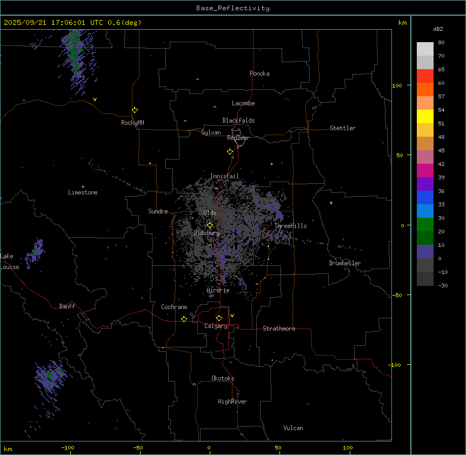Click the Ponoka town label
The height and width of the screenshot is (455, 466).
[259, 73]
